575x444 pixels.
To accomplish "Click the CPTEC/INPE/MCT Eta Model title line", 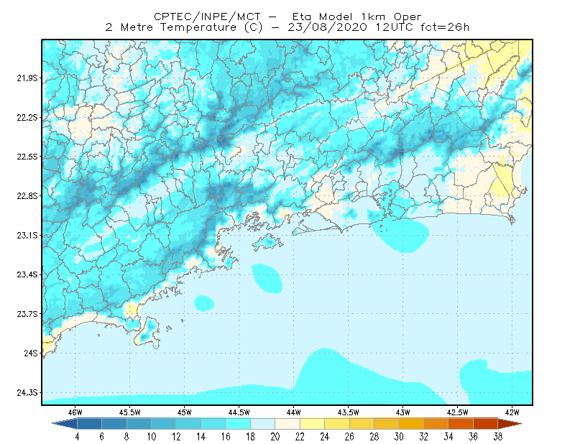I will click(287, 17).
